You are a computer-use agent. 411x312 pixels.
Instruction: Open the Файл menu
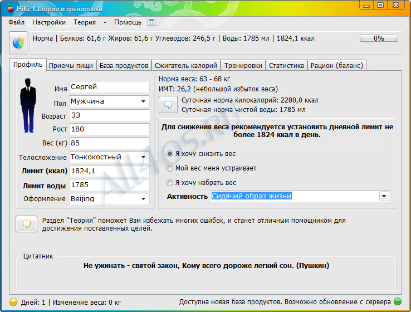point(16,22)
